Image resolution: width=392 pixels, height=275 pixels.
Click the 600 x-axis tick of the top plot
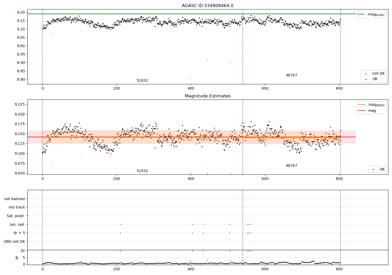(265, 88)
